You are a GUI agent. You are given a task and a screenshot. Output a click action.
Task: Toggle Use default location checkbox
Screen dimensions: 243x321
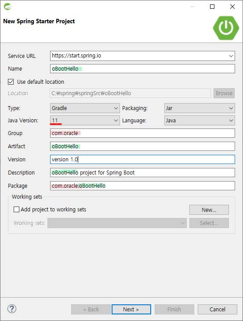tap(11, 82)
